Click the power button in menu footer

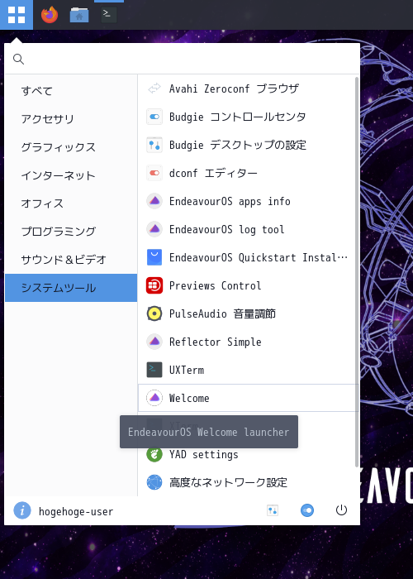click(341, 510)
